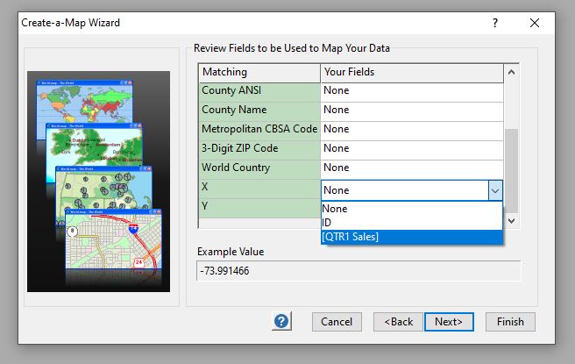Collapse the X field dropdown arrow
This screenshot has width=575, height=364.
coord(494,190)
